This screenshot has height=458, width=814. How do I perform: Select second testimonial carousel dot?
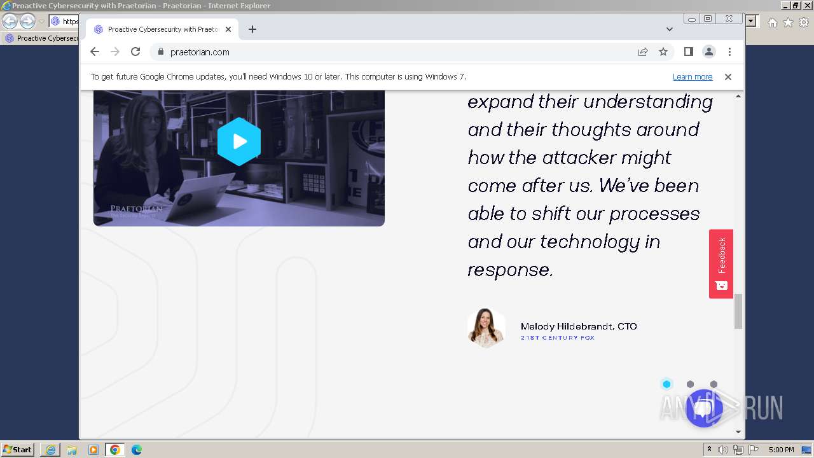[690, 384]
